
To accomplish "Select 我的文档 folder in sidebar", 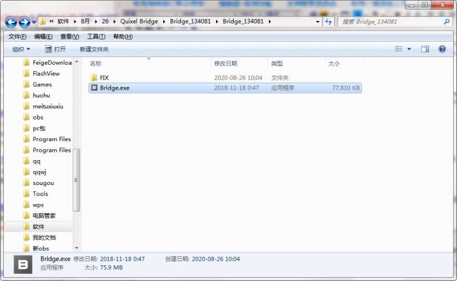I will point(40,237).
